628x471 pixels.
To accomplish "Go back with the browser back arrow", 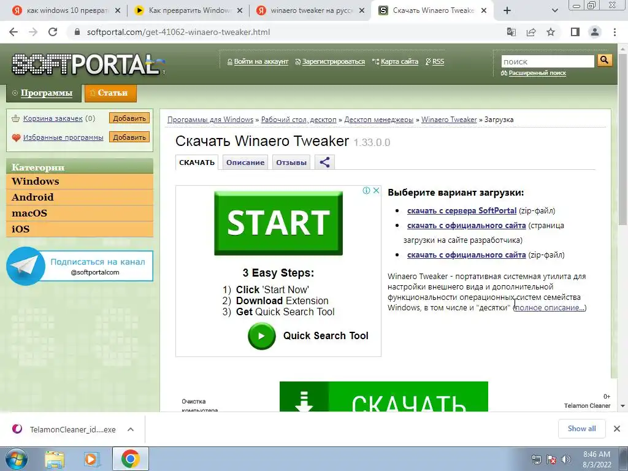I will pyautogui.click(x=13, y=32).
